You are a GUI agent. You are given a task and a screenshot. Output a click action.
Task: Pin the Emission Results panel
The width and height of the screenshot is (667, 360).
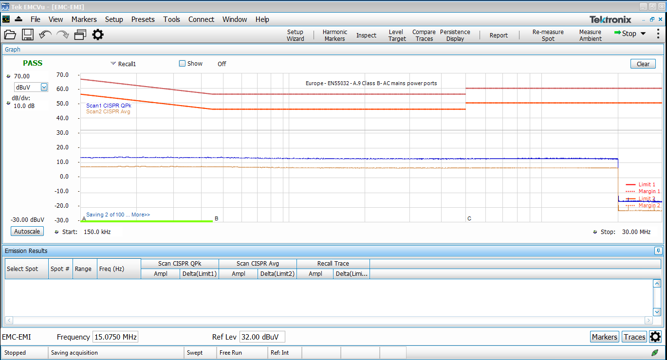pos(658,251)
